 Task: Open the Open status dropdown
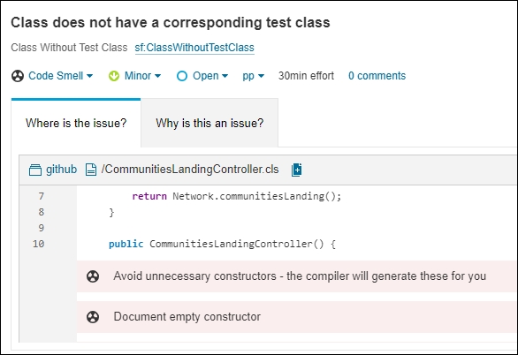coord(210,76)
